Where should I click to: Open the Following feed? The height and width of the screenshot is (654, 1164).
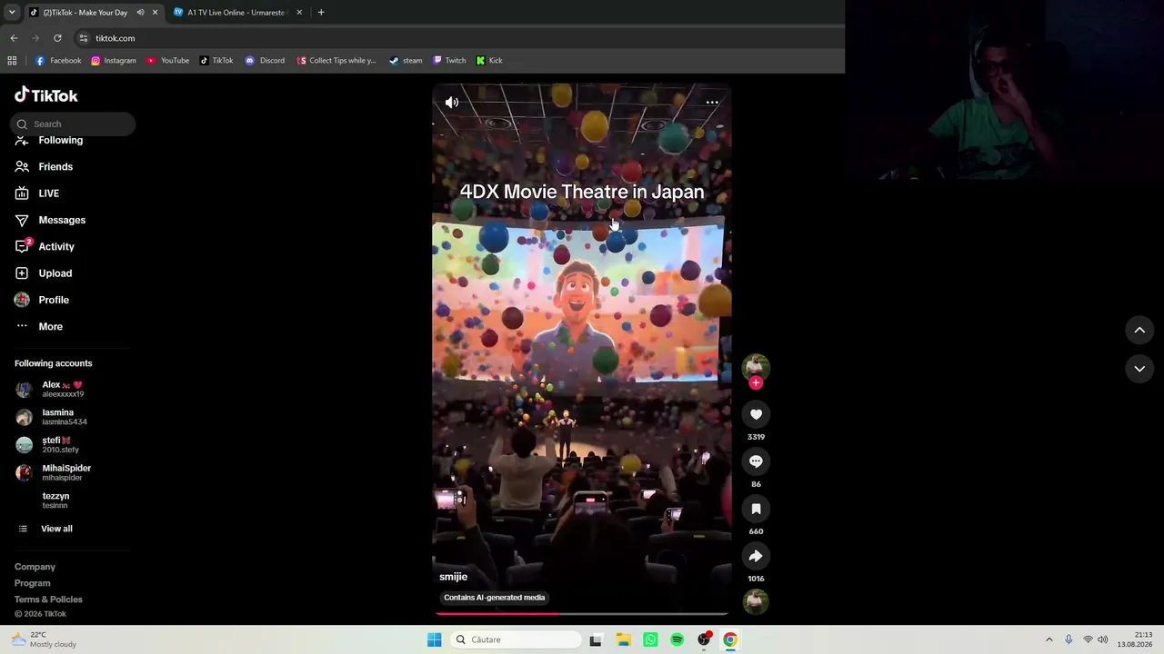(50, 140)
